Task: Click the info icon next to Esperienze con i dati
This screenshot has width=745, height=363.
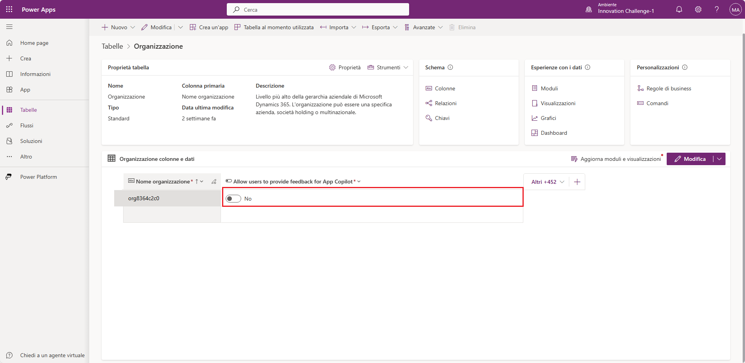Action: [588, 67]
